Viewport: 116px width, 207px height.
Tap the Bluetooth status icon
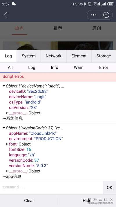85,4
